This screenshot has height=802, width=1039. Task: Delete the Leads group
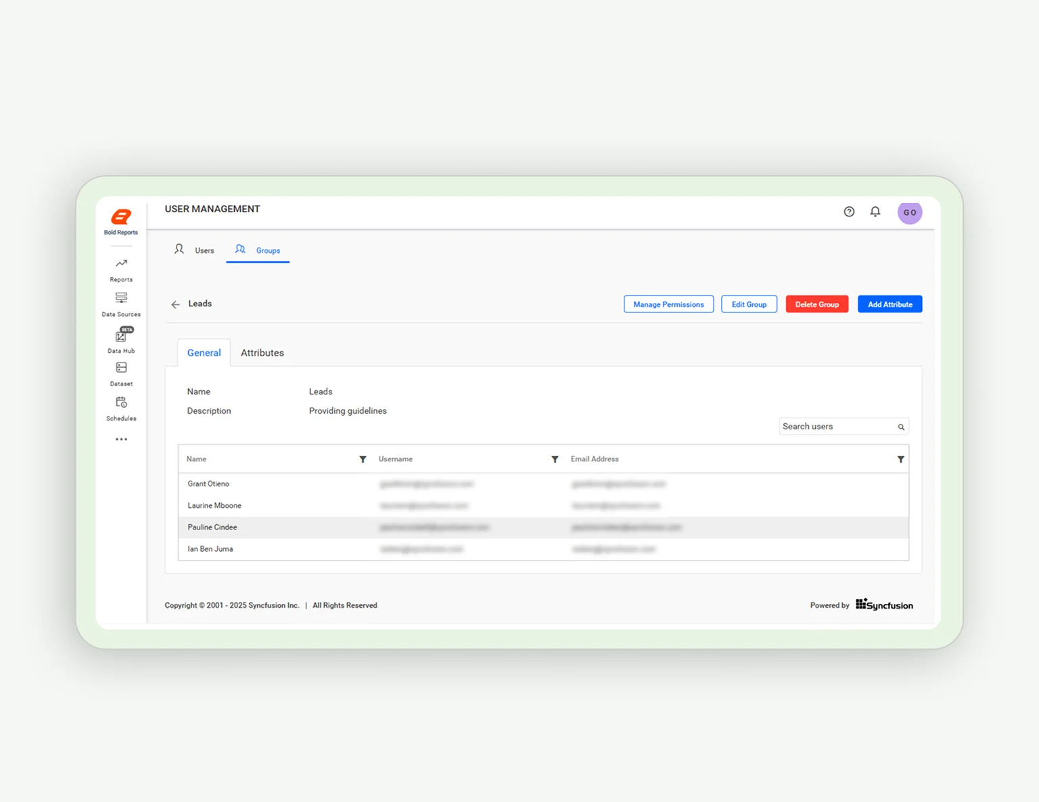[x=816, y=304]
